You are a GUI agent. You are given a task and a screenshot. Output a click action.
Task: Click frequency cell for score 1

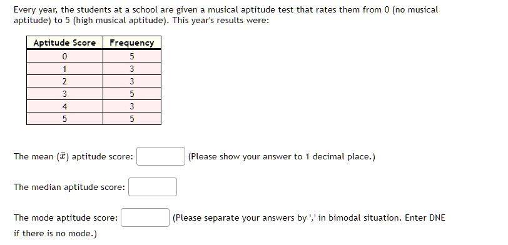pyautogui.click(x=132, y=69)
